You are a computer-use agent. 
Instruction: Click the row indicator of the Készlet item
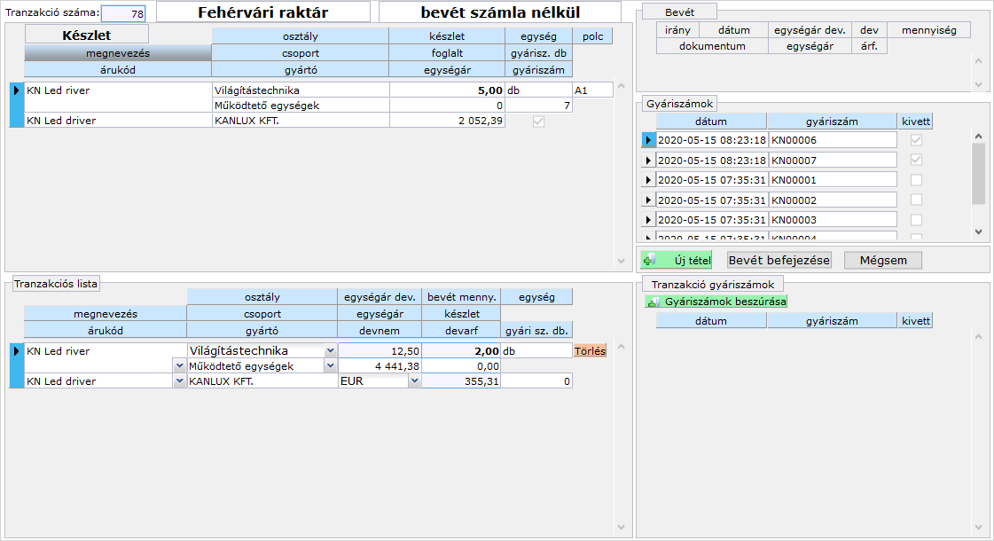click(x=16, y=90)
